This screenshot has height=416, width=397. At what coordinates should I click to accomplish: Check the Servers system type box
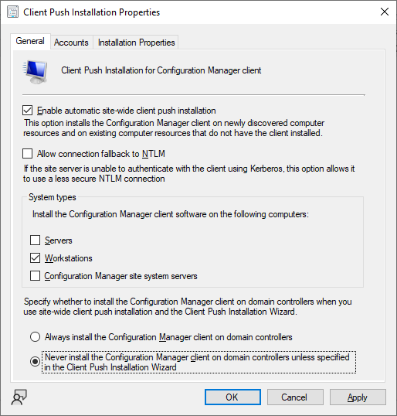point(35,240)
